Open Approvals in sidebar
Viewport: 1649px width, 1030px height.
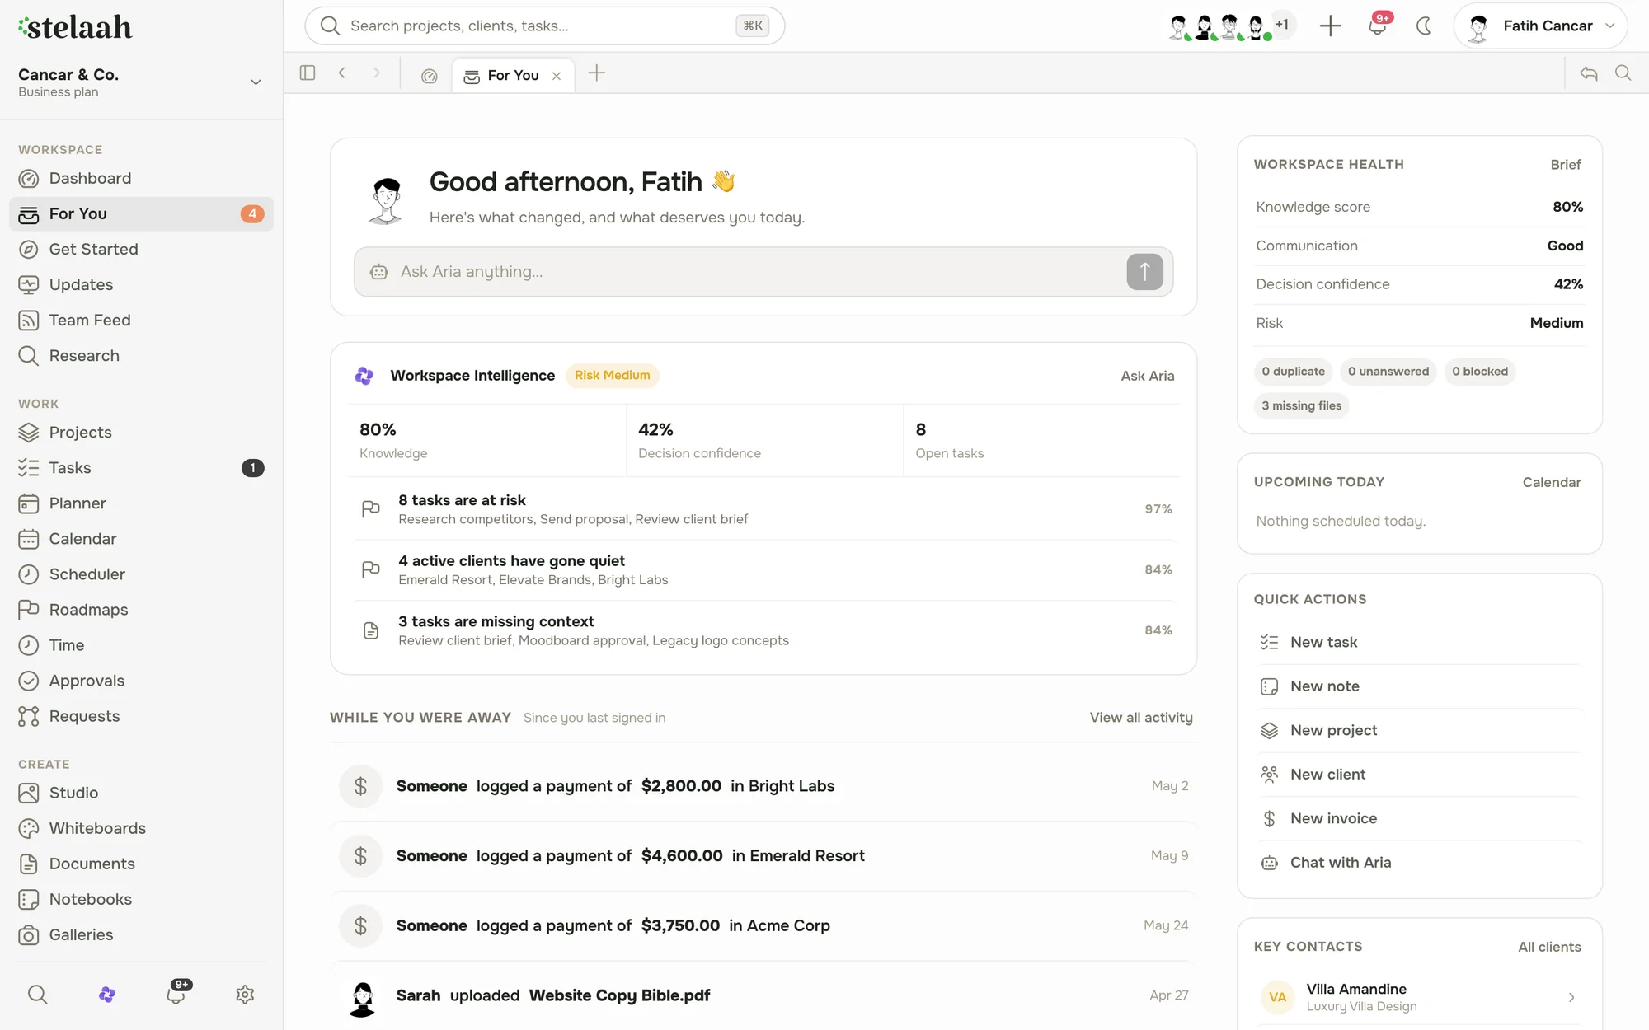coord(141,681)
